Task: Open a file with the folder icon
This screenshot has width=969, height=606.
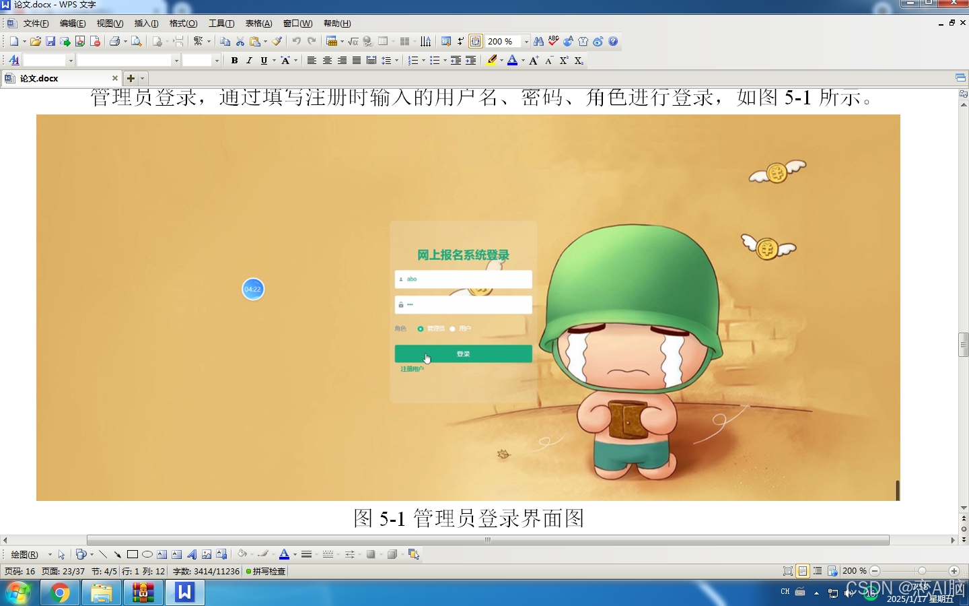Action: tap(36, 42)
